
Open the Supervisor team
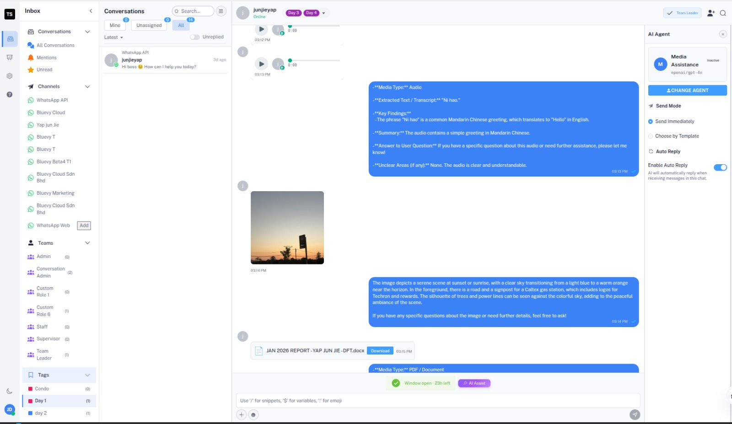48,339
